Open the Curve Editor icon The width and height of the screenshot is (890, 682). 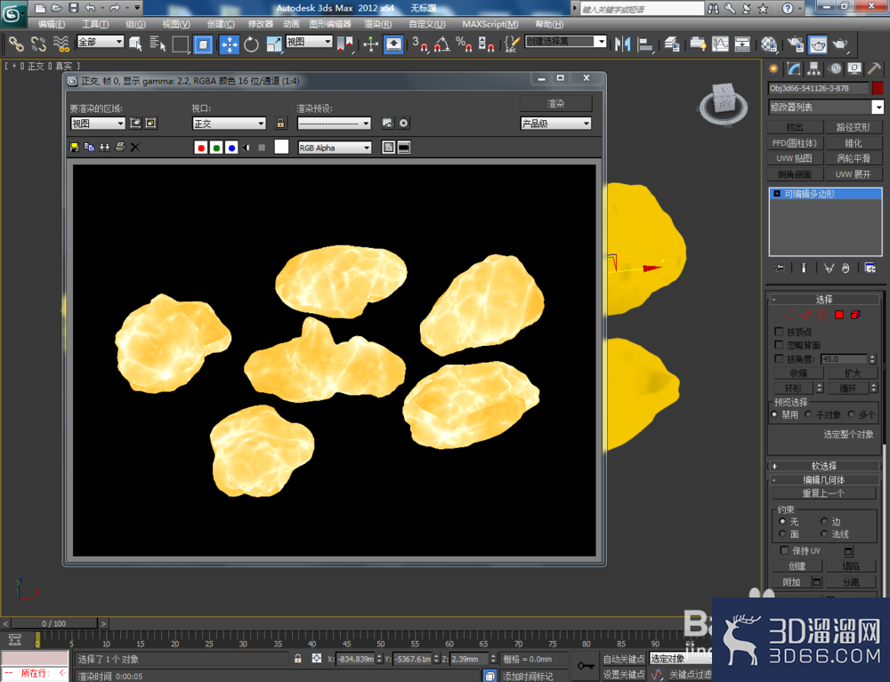pyautogui.click(x=720, y=44)
